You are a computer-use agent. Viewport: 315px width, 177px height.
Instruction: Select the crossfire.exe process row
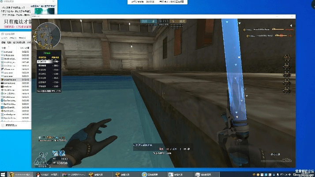tap(15, 80)
